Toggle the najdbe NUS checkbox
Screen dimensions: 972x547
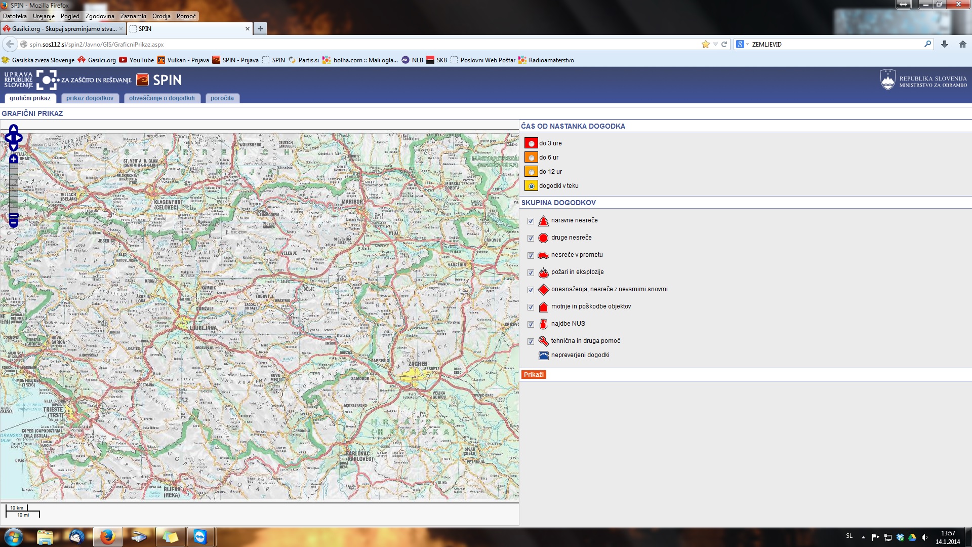click(531, 325)
